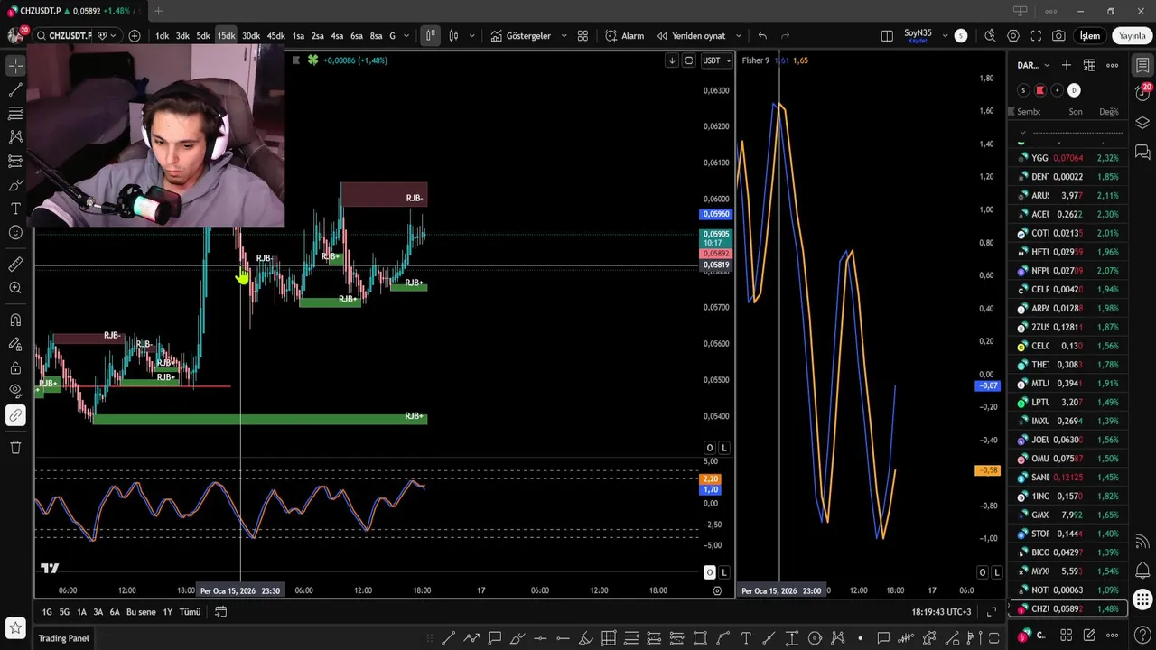Open the alerts clock icon in right sidebar
Screen dimensions: 1156x650
click(1142, 94)
